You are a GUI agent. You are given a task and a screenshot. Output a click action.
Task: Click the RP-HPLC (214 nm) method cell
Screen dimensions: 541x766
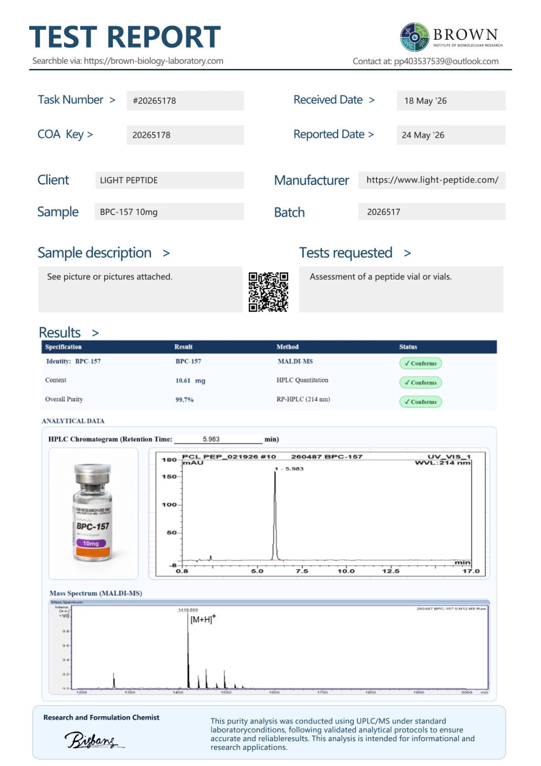pos(303,399)
